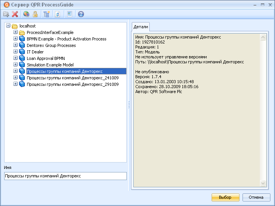Click the BPMN Example model cube icon

22,39
